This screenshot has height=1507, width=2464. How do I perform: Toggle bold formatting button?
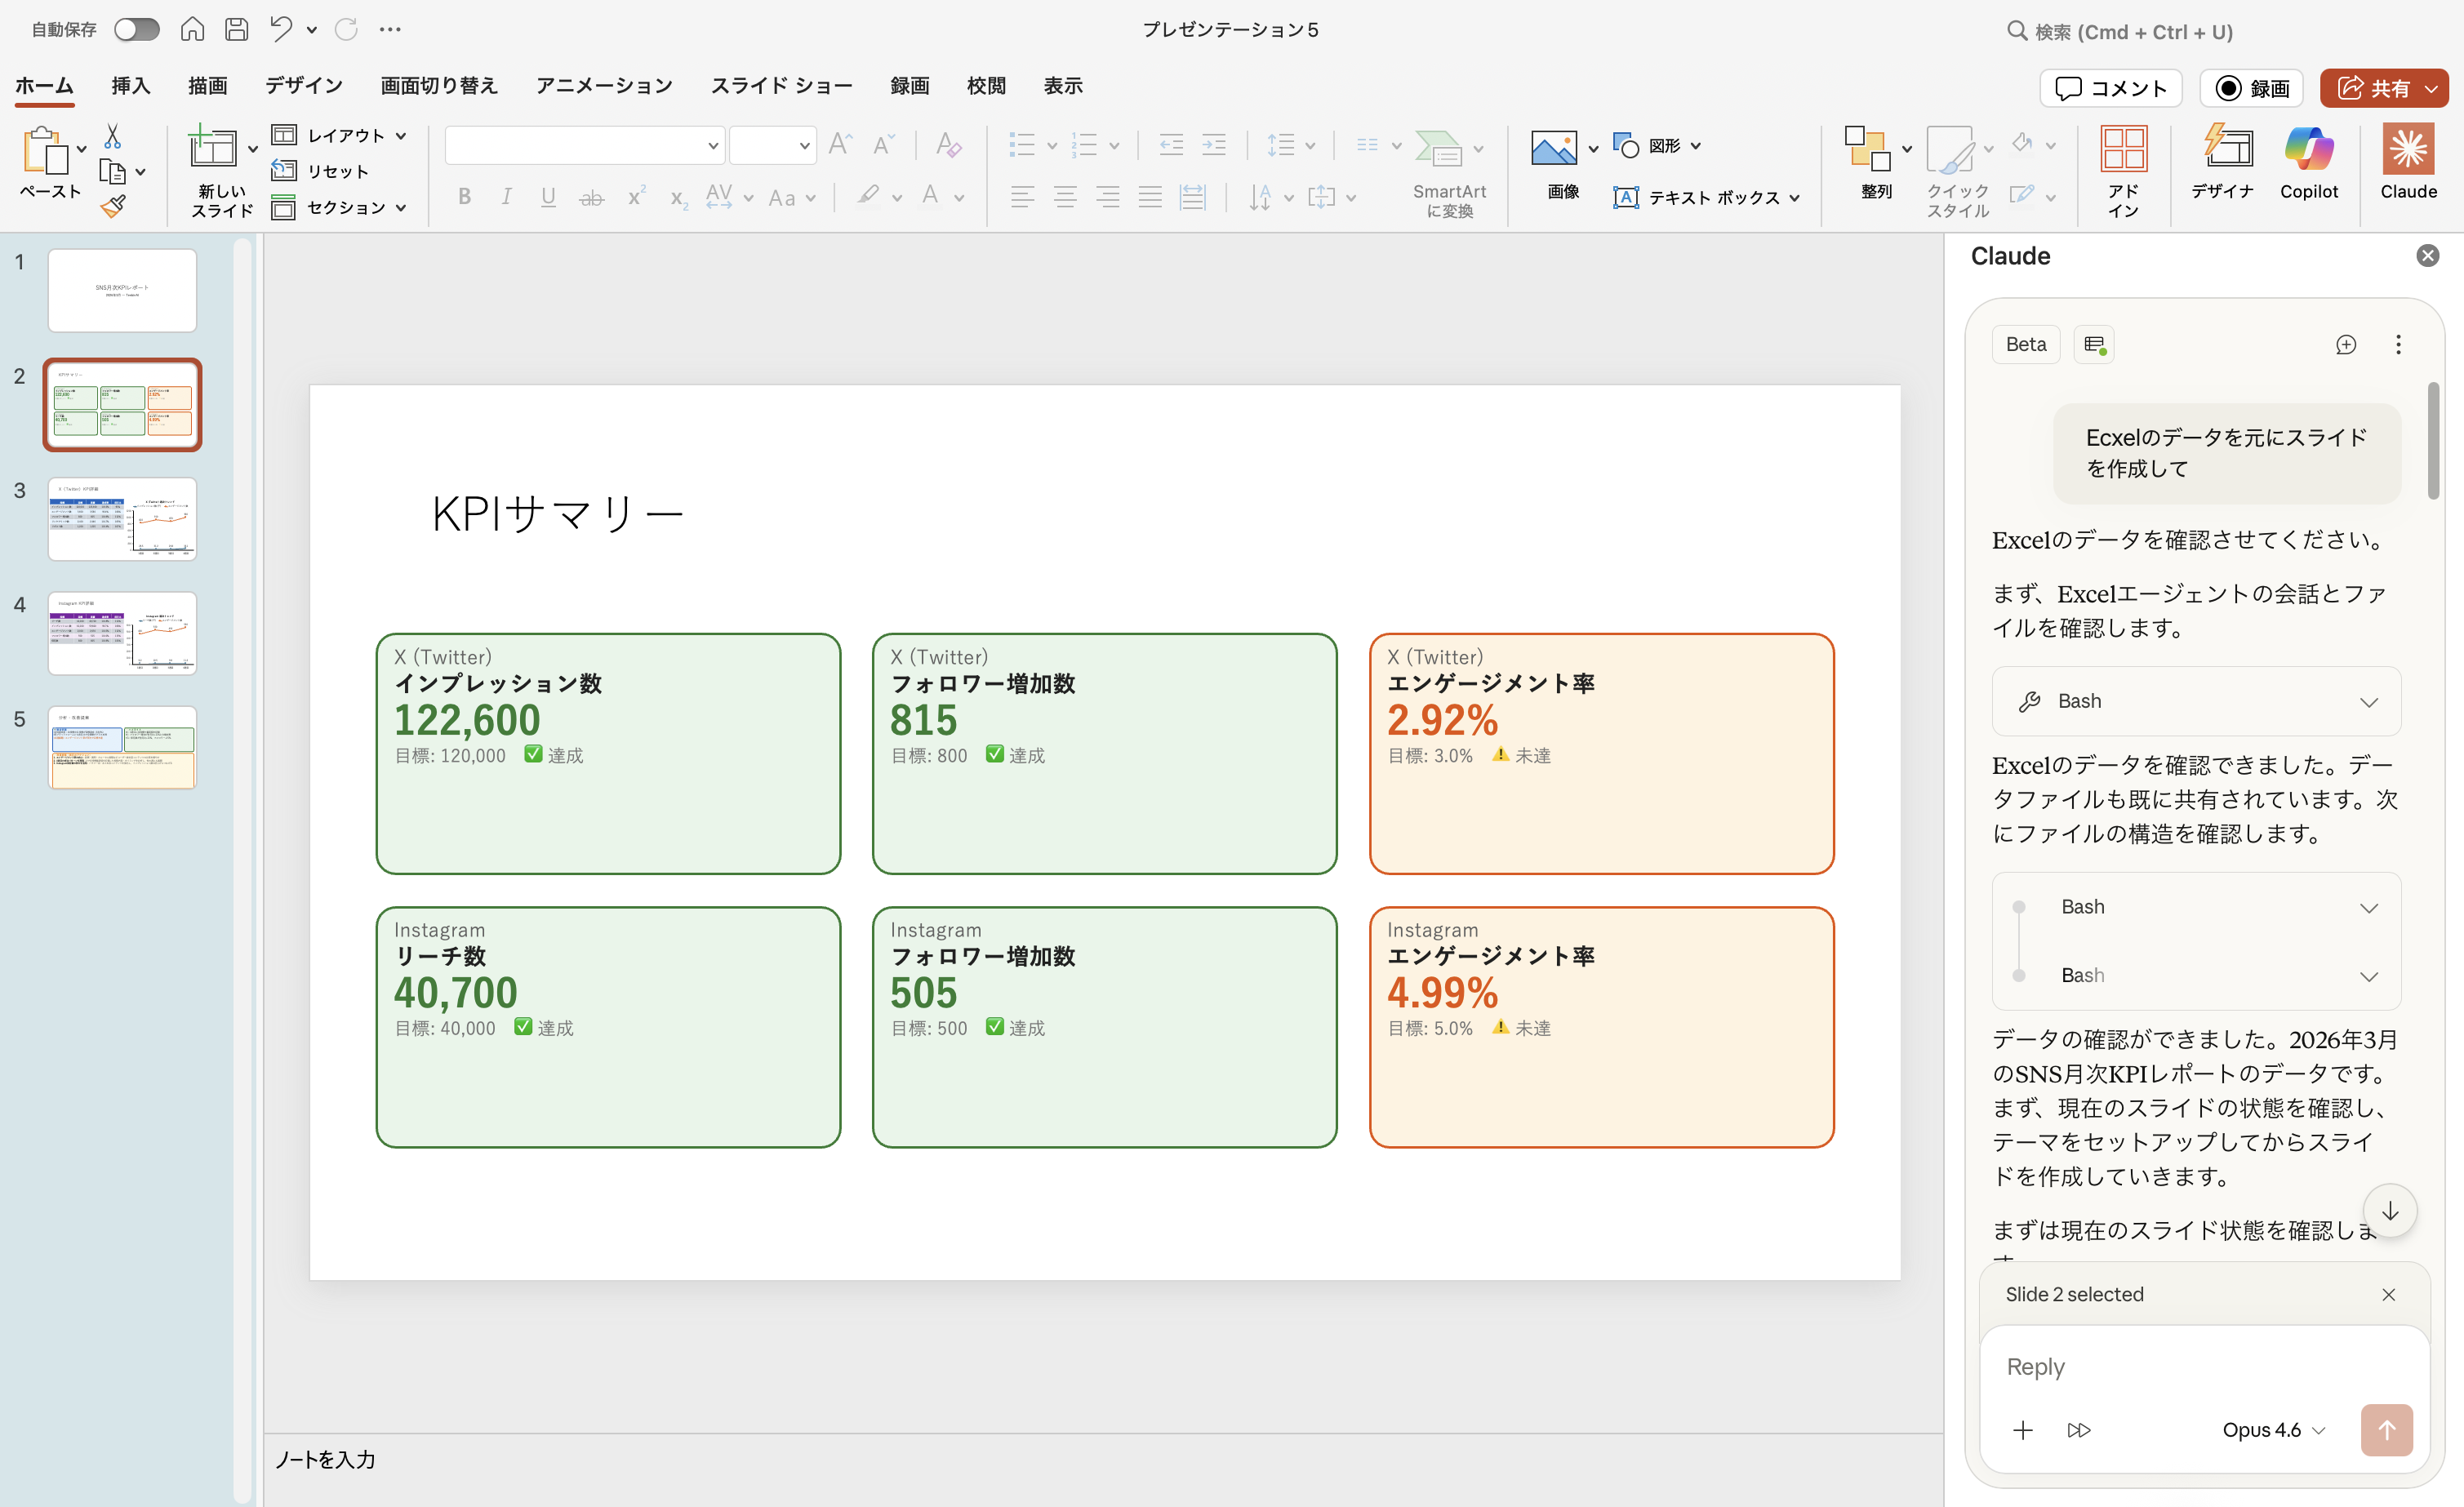464,197
